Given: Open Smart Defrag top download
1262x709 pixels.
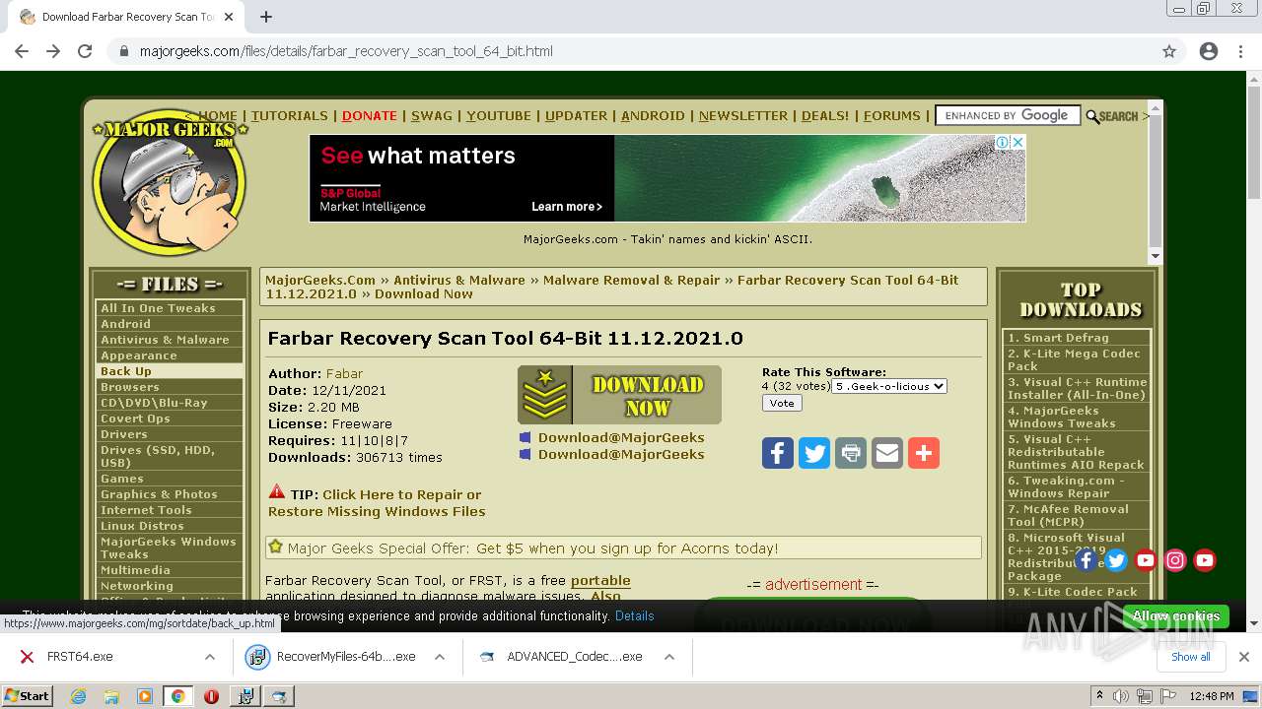Looking at the screenshot, I should (1058, 338).
